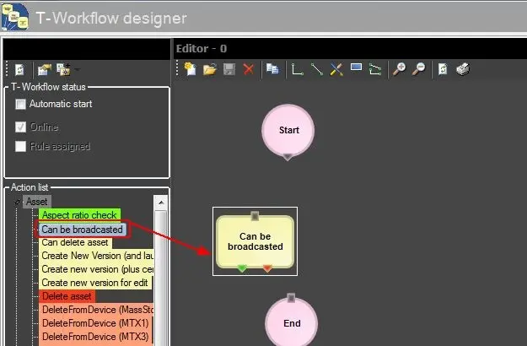Collapse the Asset tree node
This screenshot has height=346, width=527.
tap(17, 203)
